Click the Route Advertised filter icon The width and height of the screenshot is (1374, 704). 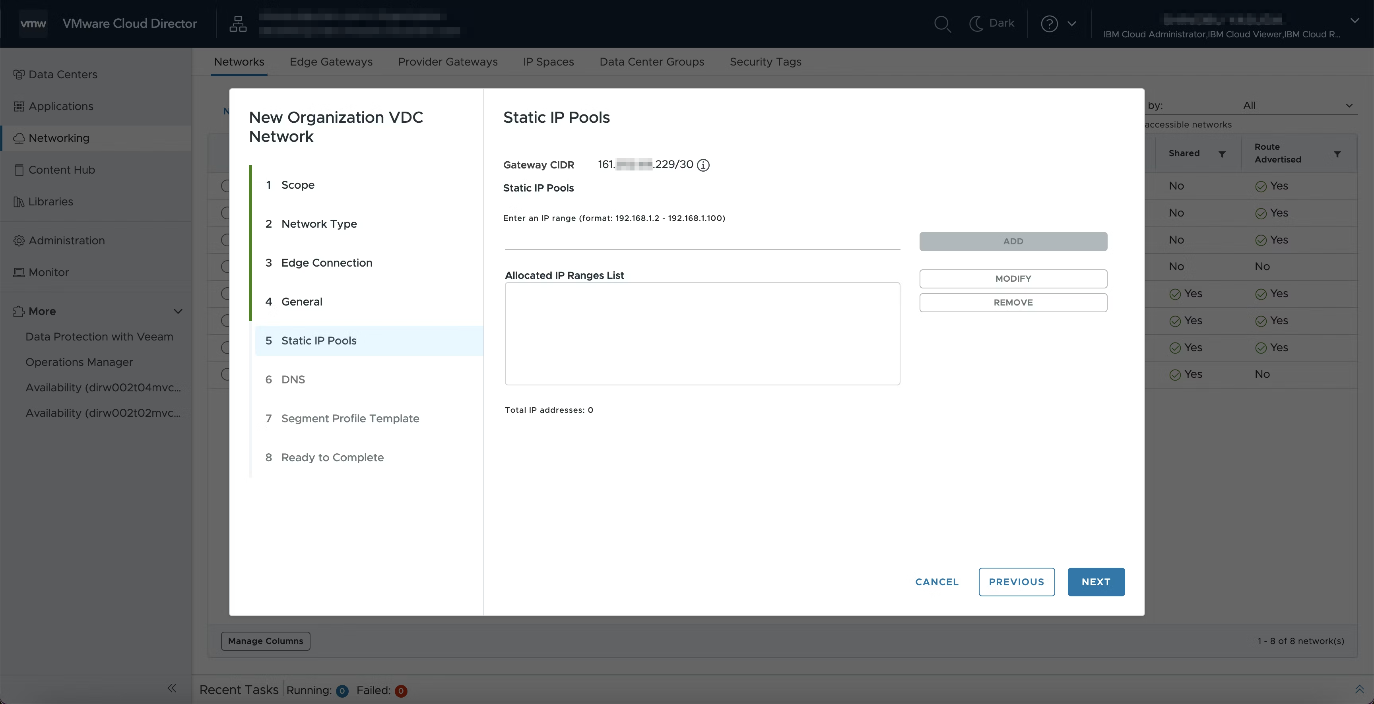point(1337,154)
